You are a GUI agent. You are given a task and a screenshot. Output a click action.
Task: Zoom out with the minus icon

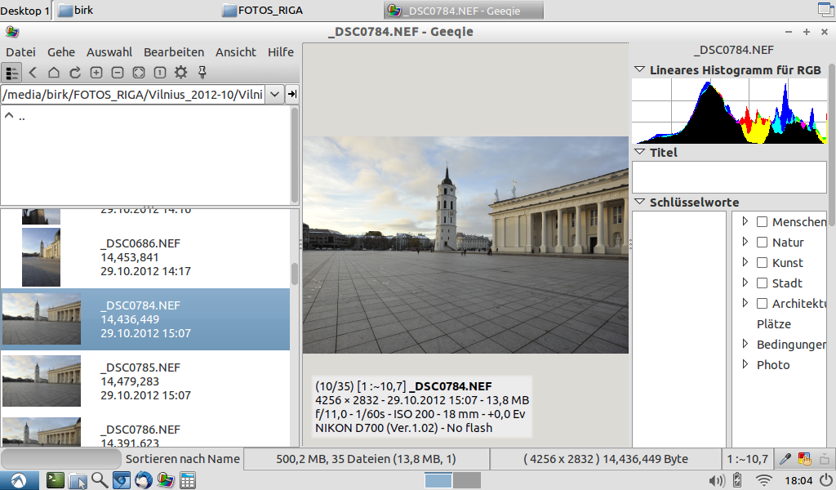click(x=118, y=73)
